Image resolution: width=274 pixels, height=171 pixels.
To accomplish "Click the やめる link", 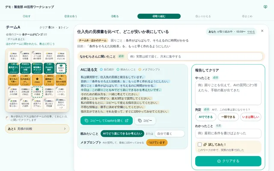I will coord(251,32).
